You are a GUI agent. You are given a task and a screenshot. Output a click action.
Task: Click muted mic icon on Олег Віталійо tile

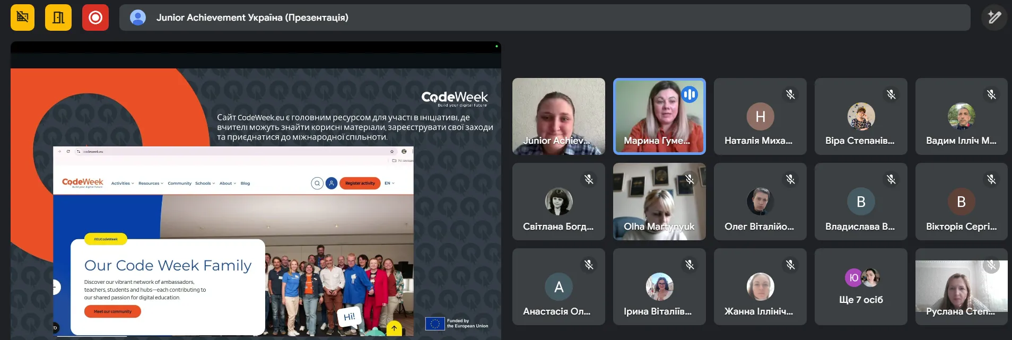point(790,179)
